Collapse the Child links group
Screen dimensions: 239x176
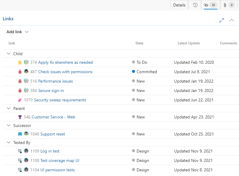coord(8,54)
